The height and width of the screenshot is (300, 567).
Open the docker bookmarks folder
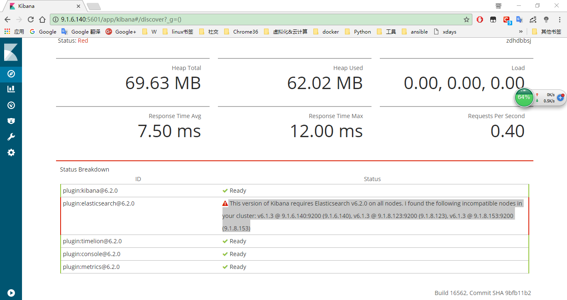(x=326, y=31)
